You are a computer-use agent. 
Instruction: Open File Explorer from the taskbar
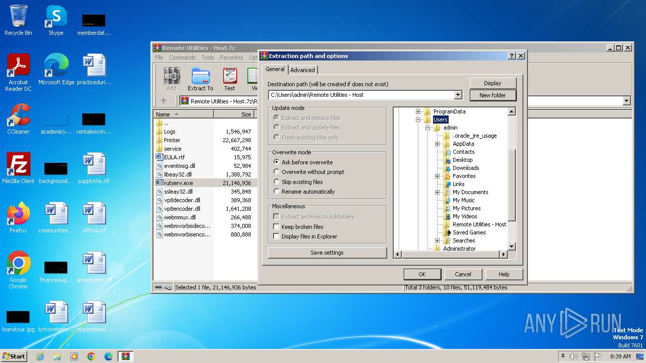click(57, 356)
